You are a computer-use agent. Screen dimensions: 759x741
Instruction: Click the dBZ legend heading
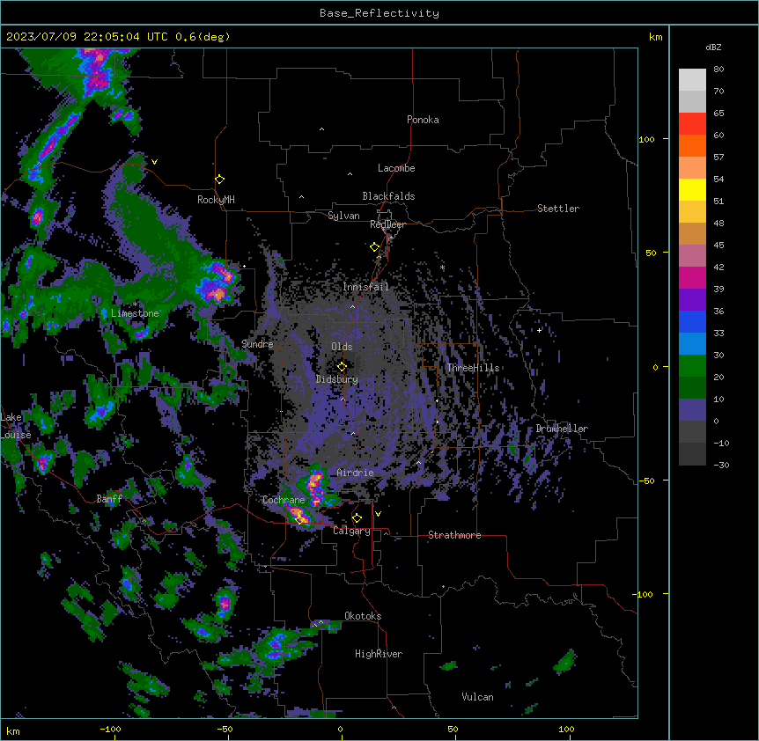[x=713, y=47]
